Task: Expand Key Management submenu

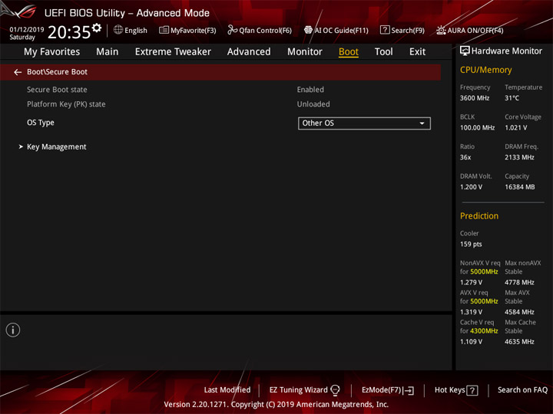Action: click(x=56, y=146)
